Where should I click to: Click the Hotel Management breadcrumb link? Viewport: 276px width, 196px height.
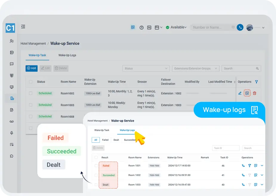(x=33, y=44)
